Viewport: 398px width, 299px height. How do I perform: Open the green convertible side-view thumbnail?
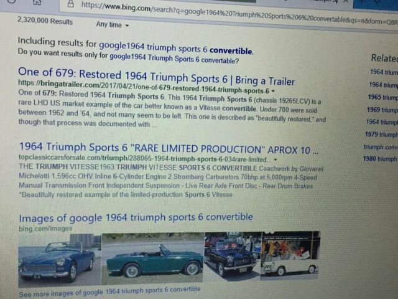[153, 258]
